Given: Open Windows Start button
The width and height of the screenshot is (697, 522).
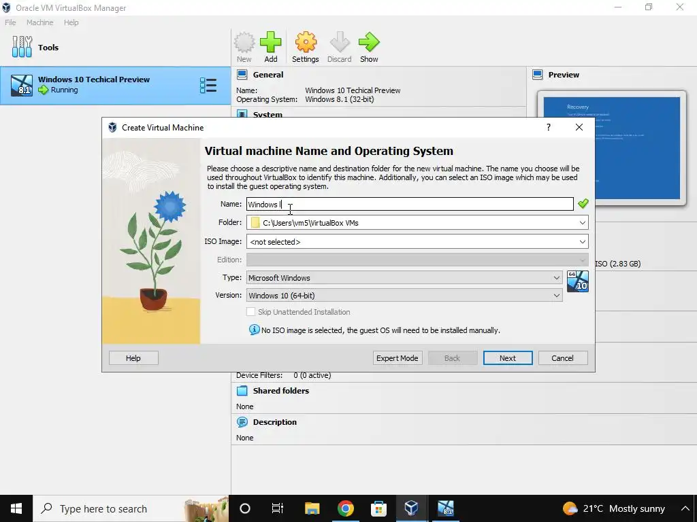Looking at the screenshot, I should (x=16, y=508).
